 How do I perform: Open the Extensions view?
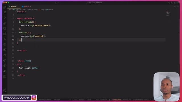5,34
